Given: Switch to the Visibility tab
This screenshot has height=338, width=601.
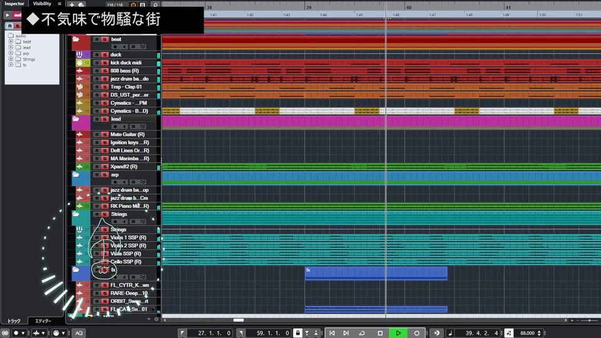Looking at the screenshot, I should 42,4.
